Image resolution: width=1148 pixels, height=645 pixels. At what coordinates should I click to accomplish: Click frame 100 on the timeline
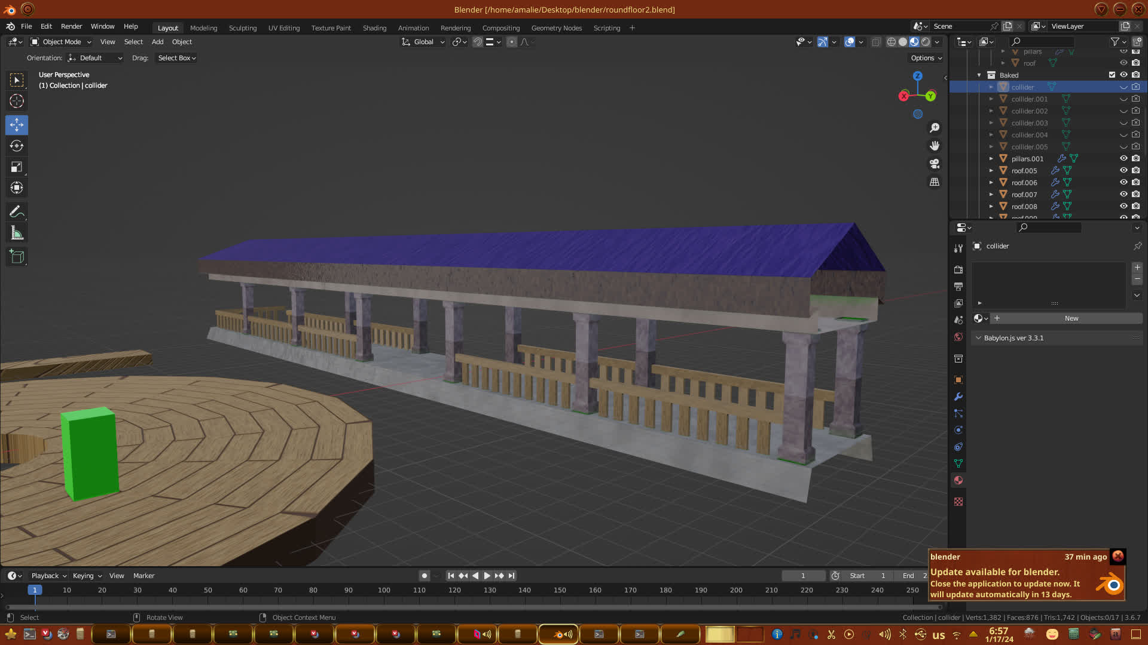click(384, 590)
